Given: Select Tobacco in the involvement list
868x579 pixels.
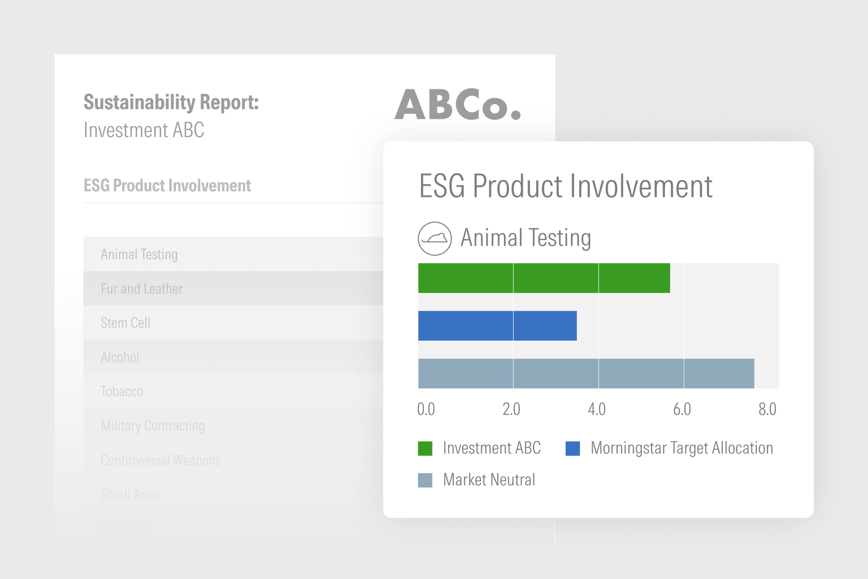Looking at the screenshot, I should 122,391.
